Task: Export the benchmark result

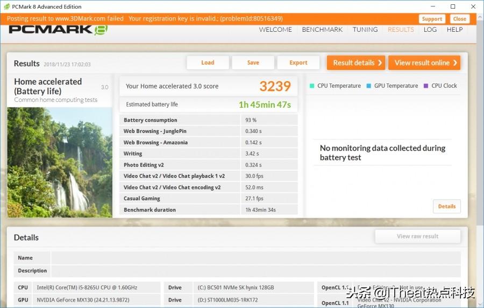Action: pos(298,62)
